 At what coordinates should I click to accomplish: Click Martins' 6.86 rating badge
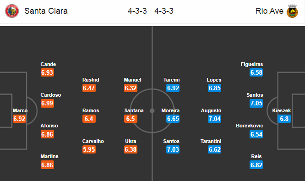pyautogui.click(x=47, y=165)
